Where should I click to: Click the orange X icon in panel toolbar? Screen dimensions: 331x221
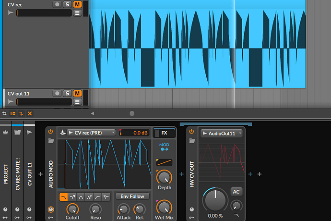click(x=30, y=113)
